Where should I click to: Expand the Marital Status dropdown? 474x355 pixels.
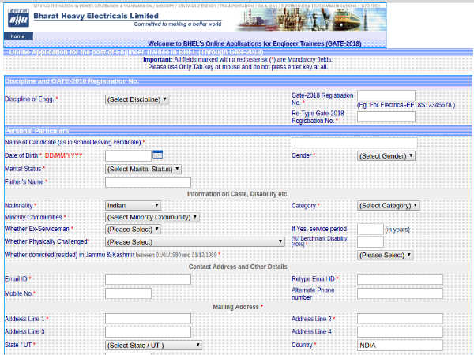click(x=143, y=169)
